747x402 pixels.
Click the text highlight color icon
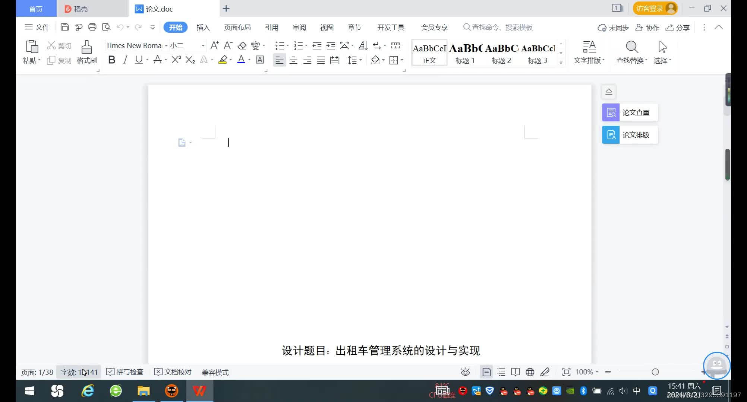(x=222, y=60)
